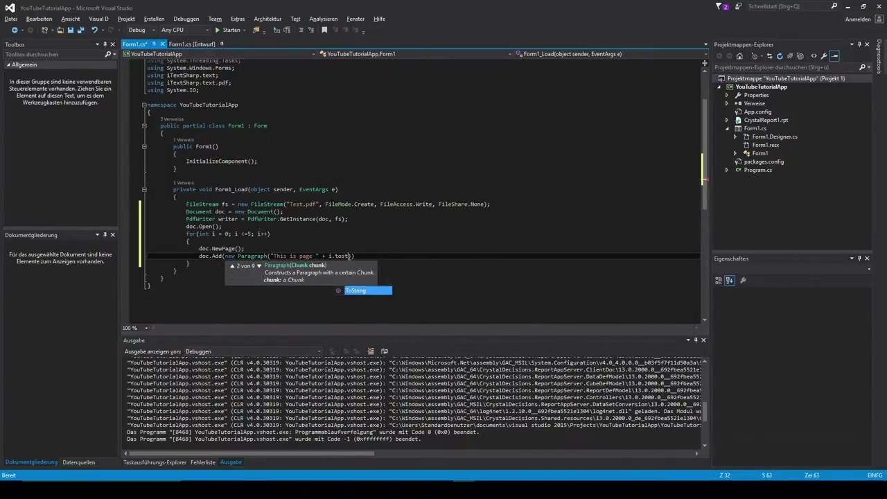Open the Diagnosetools side tab
The image size is (887, 499).
[x=879, y=56]
